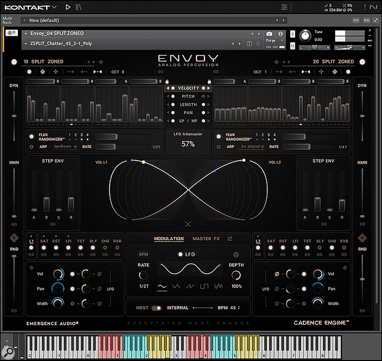
Task: Select the sine LFO waveform
Action: (162, 286)
